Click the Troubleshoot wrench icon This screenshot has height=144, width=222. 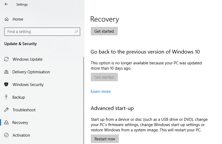6,110
